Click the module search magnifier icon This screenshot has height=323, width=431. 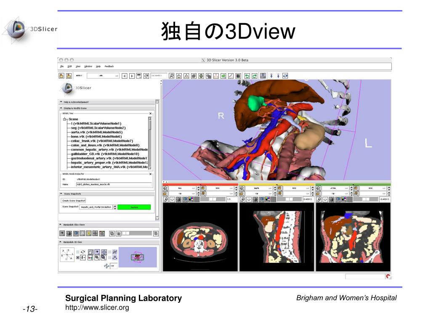click(x=172, y=76)
